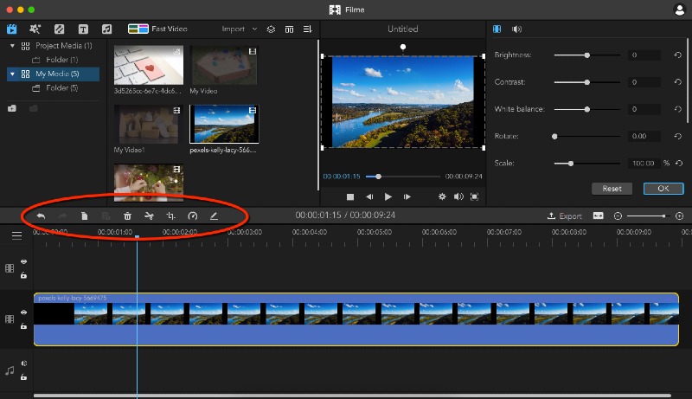
Task: Click the Rotate value field
Action: click(644, 136)
